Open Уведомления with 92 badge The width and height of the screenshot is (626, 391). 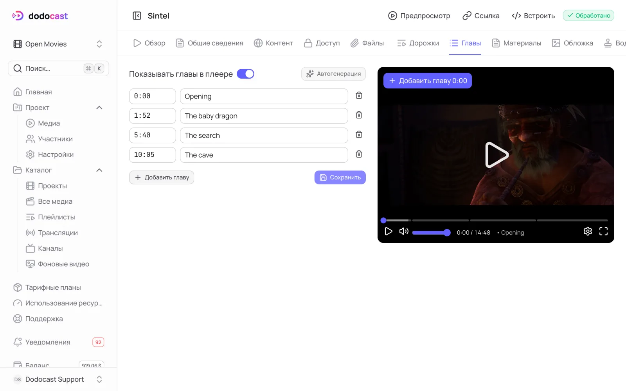pos(59,342)
